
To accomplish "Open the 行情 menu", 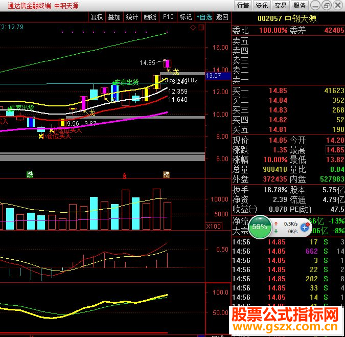I will click(x=243, y=5).
